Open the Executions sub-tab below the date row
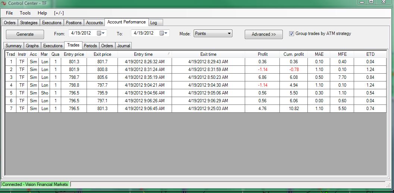 [53, 46]
